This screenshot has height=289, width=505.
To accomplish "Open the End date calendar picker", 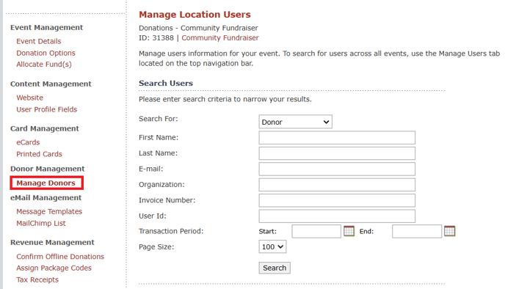I will coord(449,231).
